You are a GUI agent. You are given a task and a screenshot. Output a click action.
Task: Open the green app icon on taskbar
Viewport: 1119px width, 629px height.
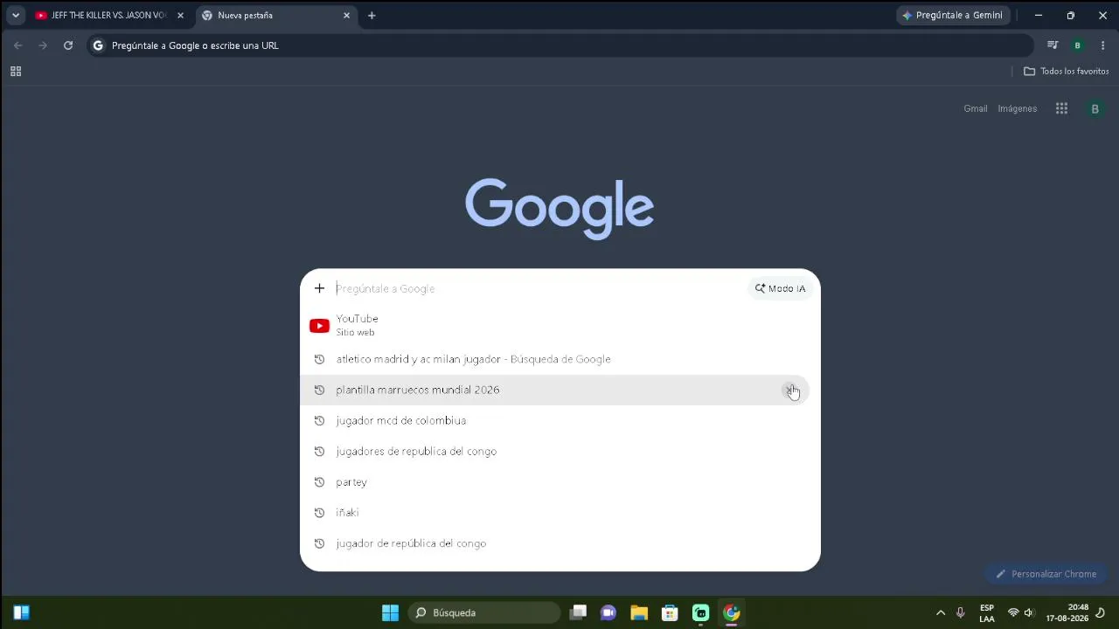700,612
